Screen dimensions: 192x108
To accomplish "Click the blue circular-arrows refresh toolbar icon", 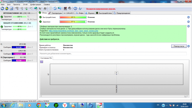I will point(2,8).
